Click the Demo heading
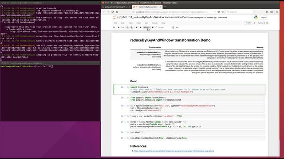The width and height of the screenshot is (284, 159). tap(134, 81)
